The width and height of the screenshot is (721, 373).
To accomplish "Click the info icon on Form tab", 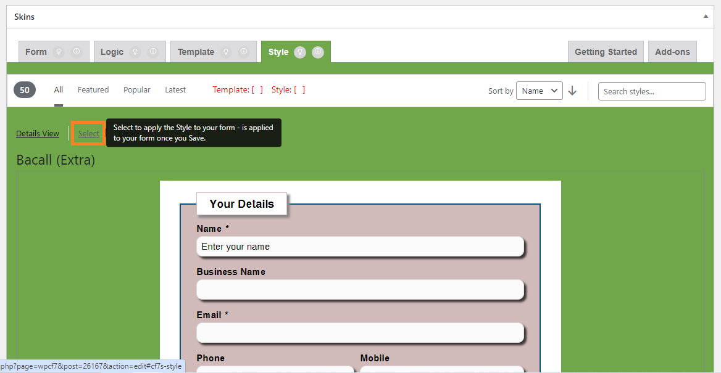I will coord(77,52).
